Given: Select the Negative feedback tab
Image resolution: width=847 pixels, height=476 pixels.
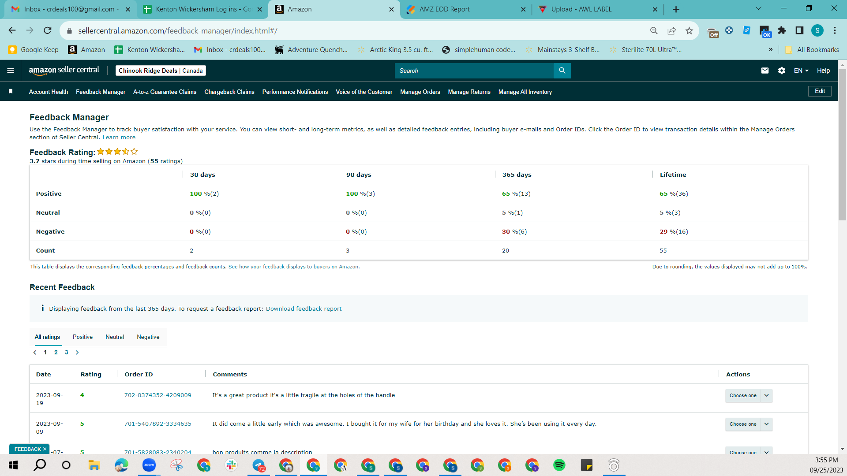Looking at the screenshot, I should point(148,337).
